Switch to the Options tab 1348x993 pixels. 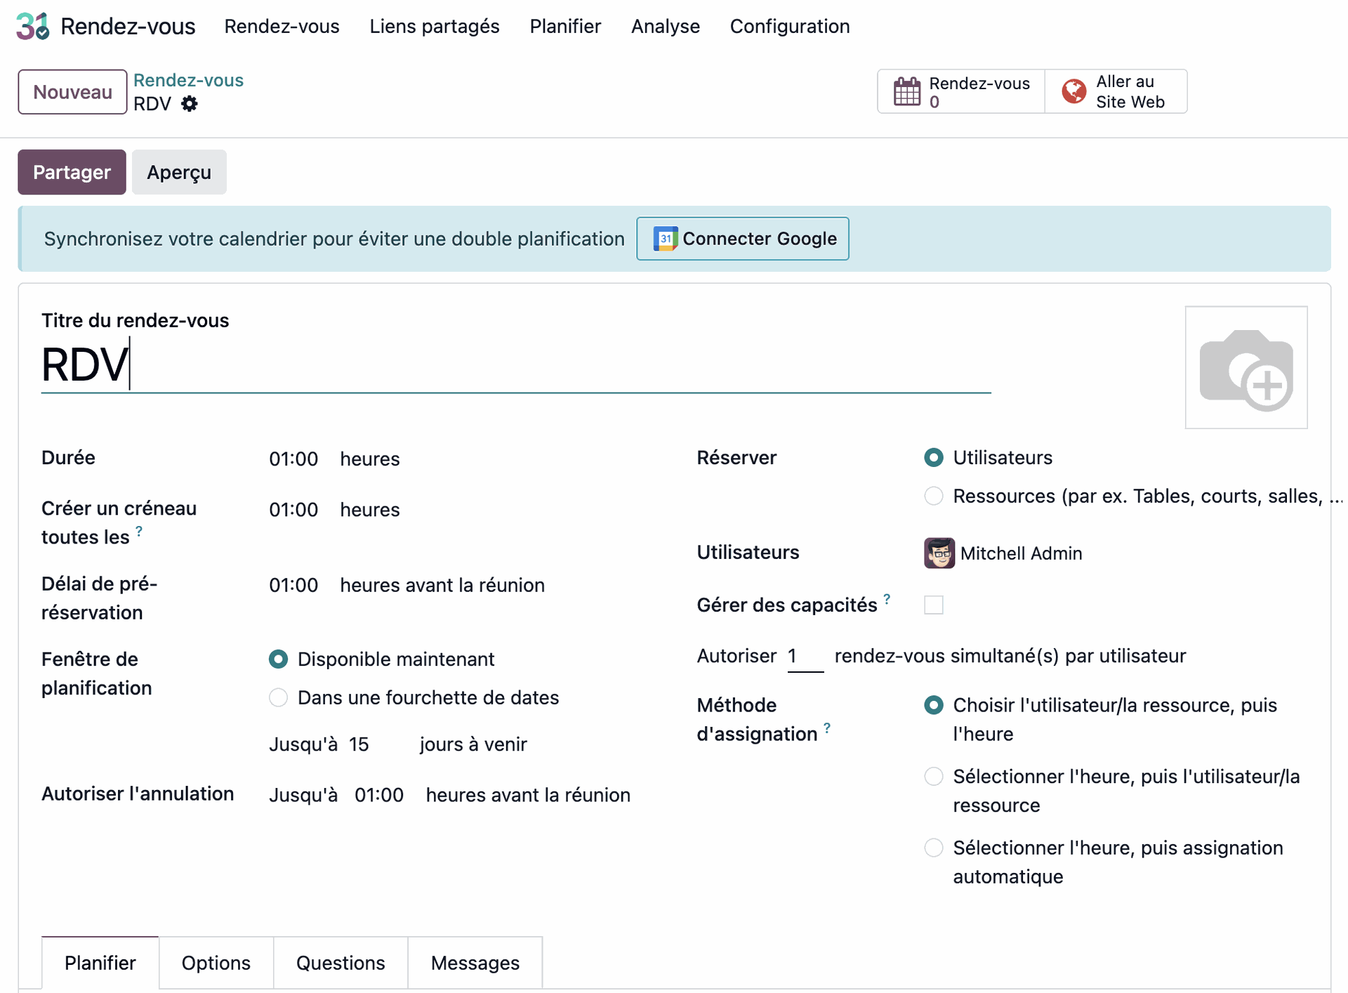pos(216,963)
